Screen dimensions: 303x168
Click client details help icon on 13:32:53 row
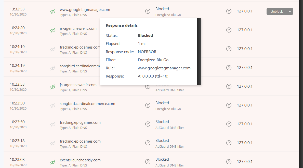[229, 11]
